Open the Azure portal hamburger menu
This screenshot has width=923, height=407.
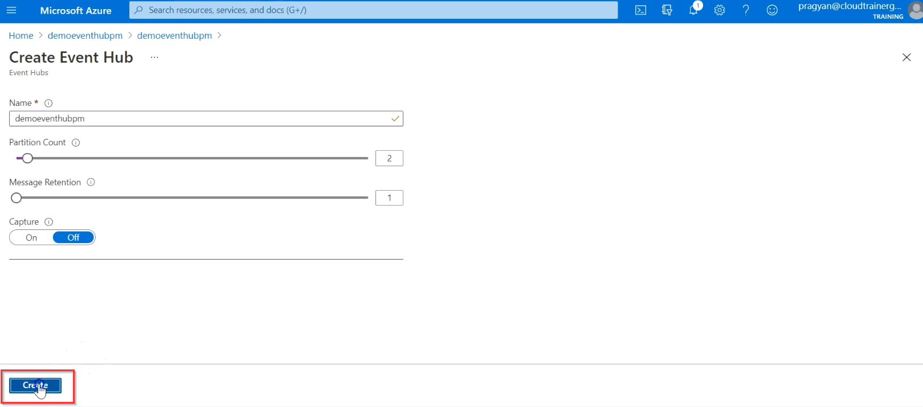click(x=11, y=10)
